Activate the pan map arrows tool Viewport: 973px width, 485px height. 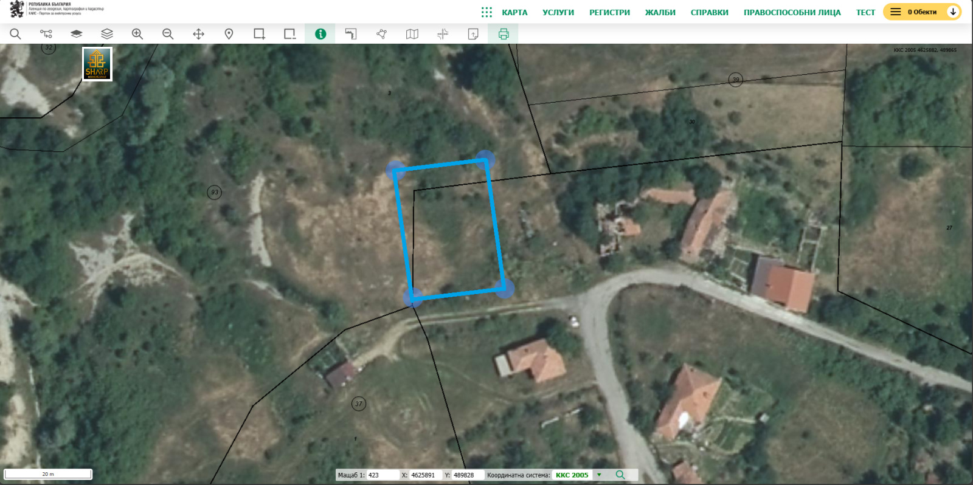tap(198, 34)
